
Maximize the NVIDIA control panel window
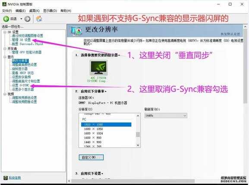point(230,4)
